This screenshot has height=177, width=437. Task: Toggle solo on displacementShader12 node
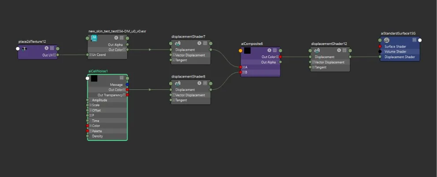[x=339, y=51]
